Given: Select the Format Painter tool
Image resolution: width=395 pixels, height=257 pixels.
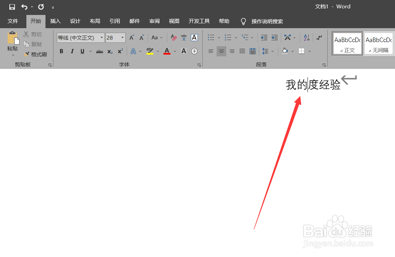Looking at the screenshot, I should 36,54.
